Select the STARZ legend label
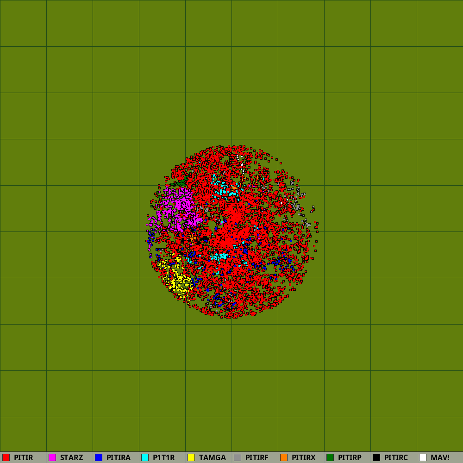The width and height of the screenshot is (463, 463). click(x=71, y=458)
